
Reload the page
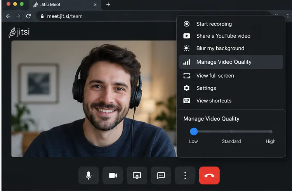[28, 16]
